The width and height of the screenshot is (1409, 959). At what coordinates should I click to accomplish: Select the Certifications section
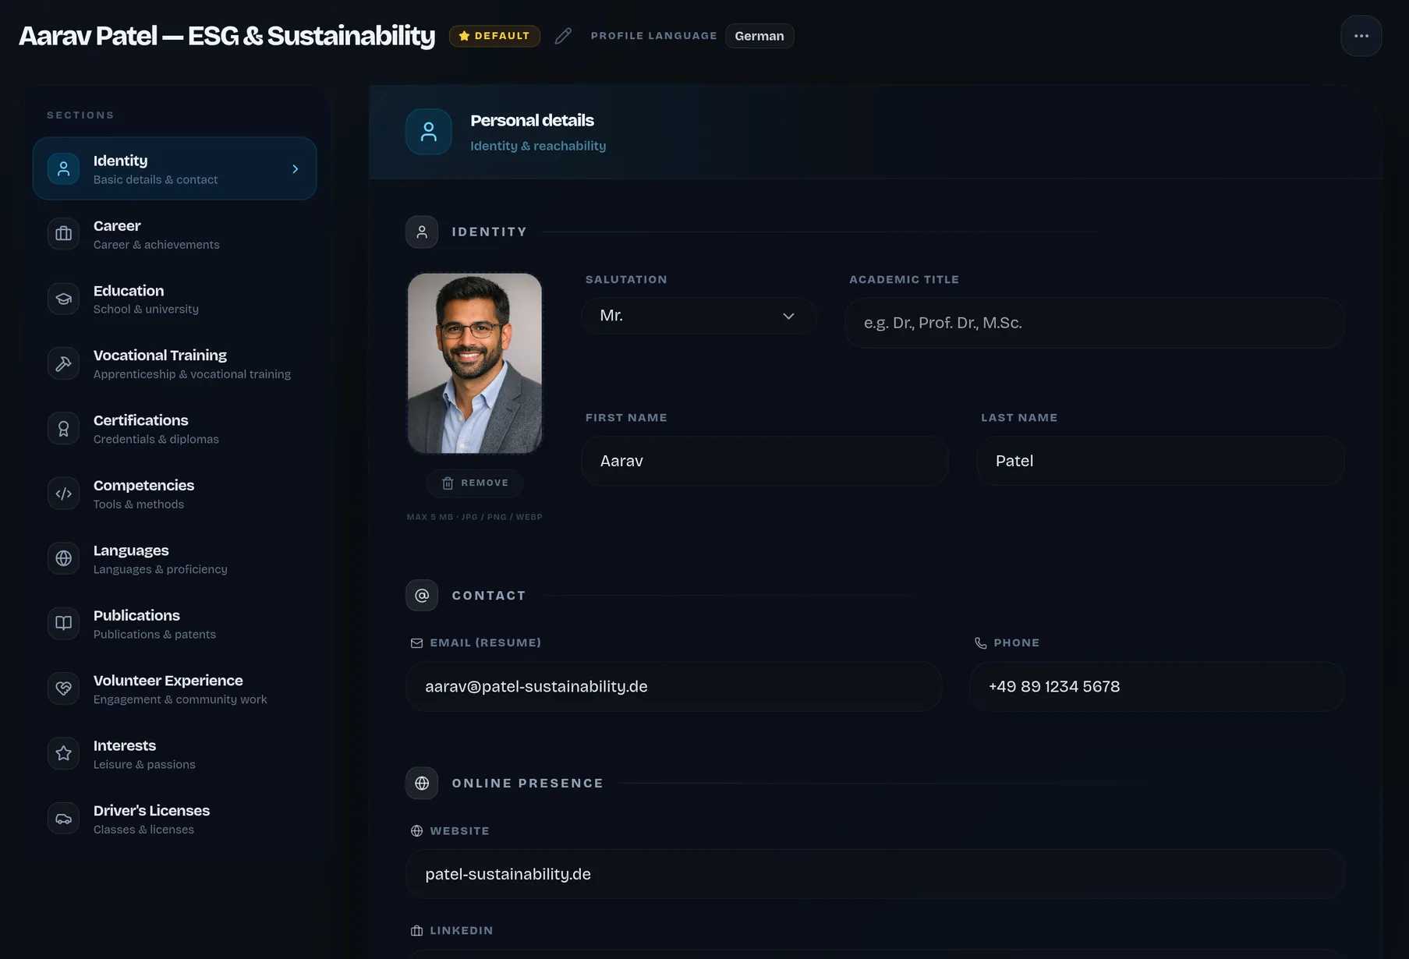175,429
